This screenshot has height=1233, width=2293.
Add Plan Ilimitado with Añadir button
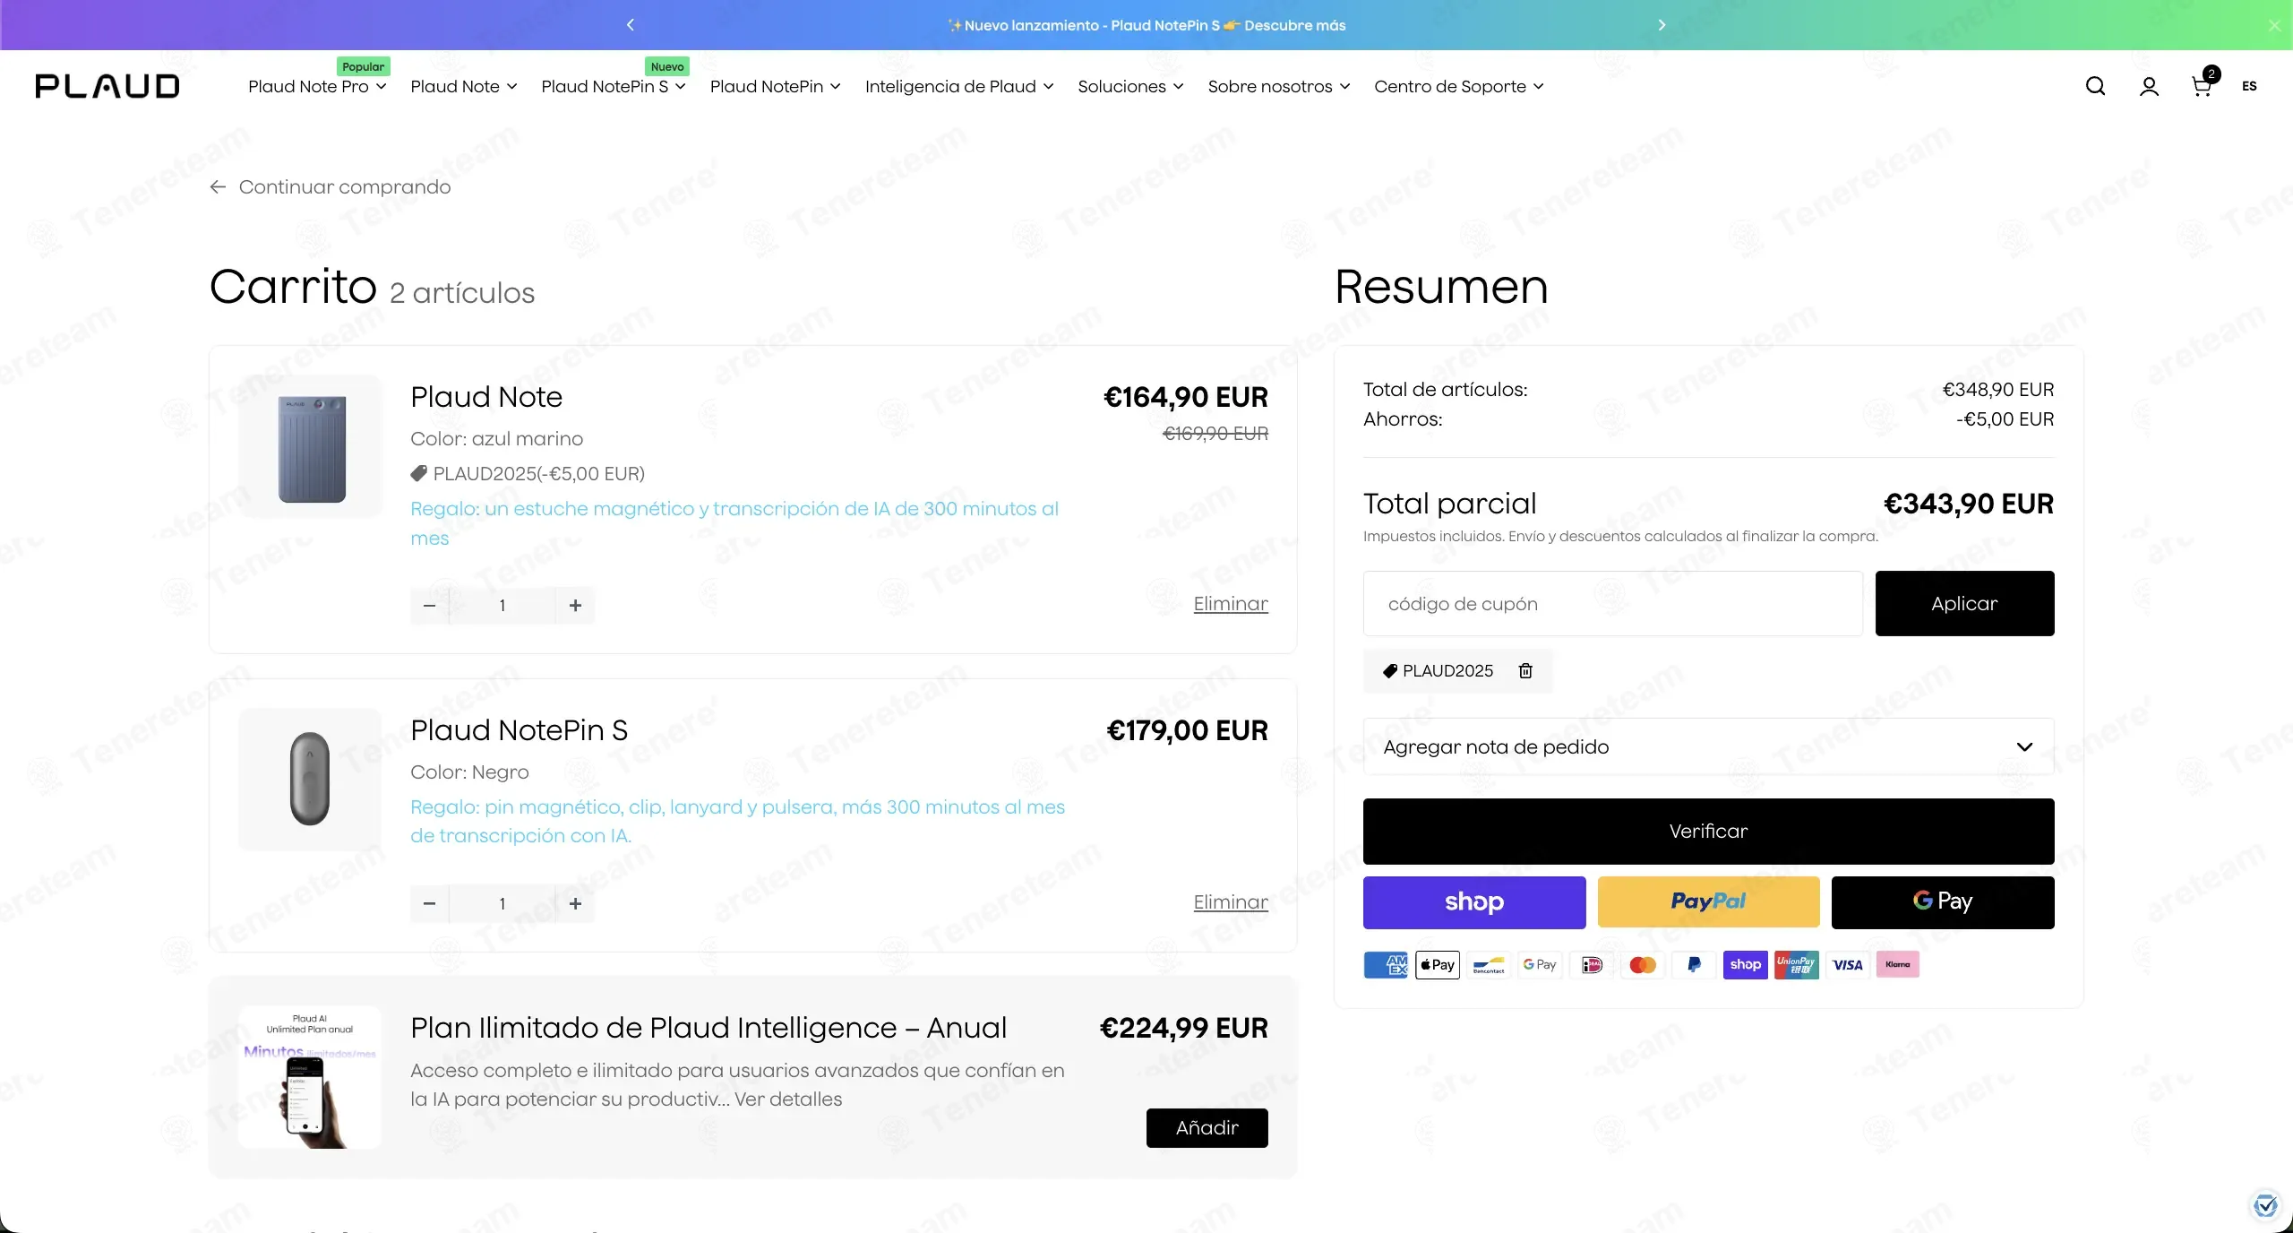coord(1207,1128)
